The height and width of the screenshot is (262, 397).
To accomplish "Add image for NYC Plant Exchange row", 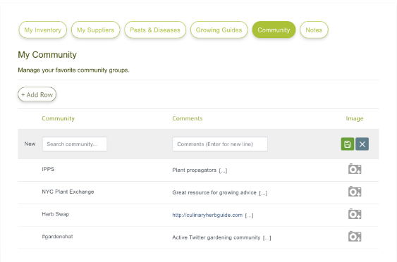I will [x=355, y=192].
